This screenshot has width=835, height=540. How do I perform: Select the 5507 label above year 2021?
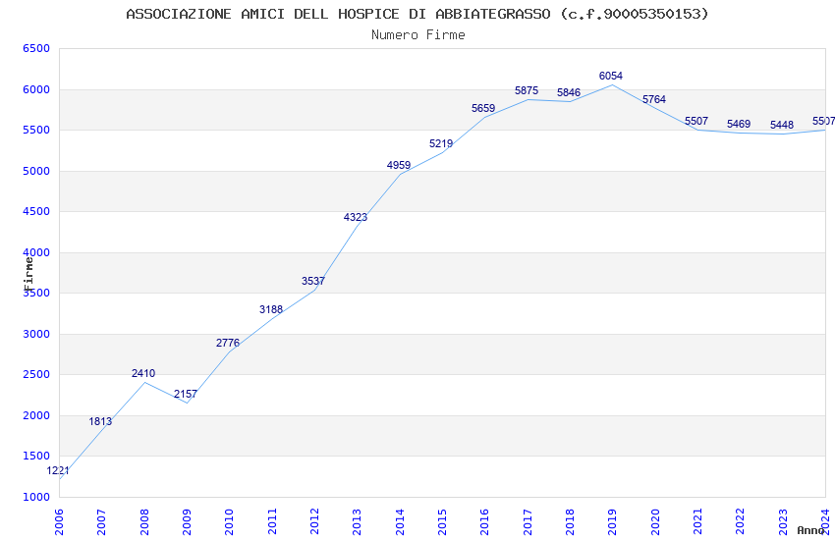click(x=696, y=122)
